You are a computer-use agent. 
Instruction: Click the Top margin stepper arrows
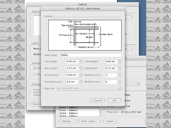[80, 61]
